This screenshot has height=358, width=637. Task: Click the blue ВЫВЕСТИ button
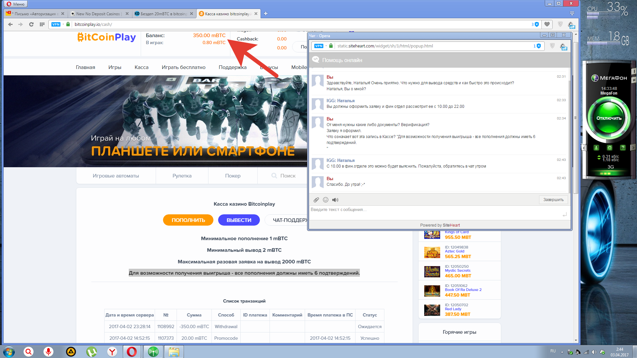[239, 220]
